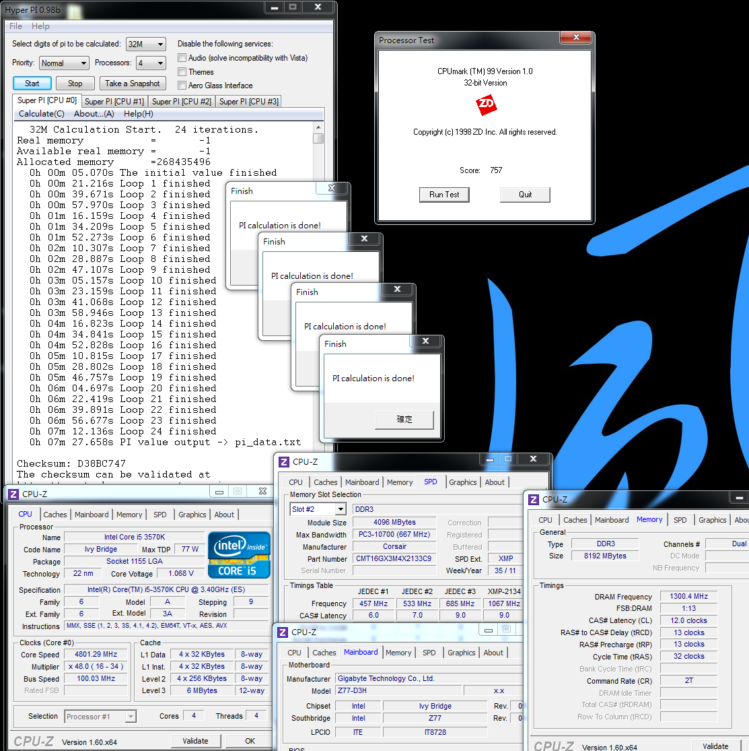Open the Processor #1 selection dropdown

(100, 717)
